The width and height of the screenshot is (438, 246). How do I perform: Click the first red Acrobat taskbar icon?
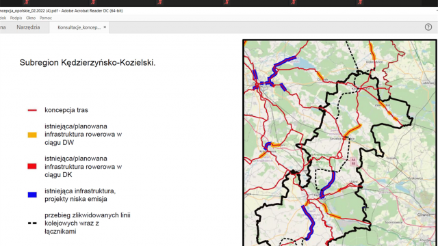coord(26,3)
